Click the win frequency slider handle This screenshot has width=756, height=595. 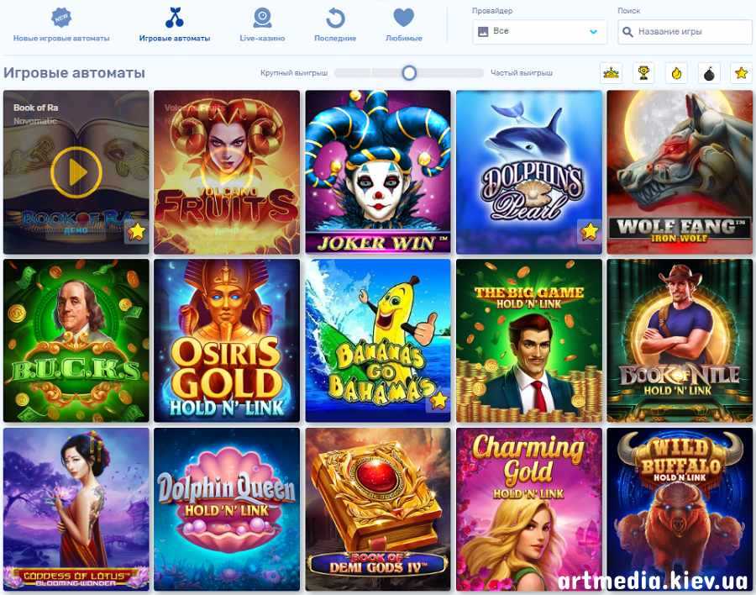(409, 73)
